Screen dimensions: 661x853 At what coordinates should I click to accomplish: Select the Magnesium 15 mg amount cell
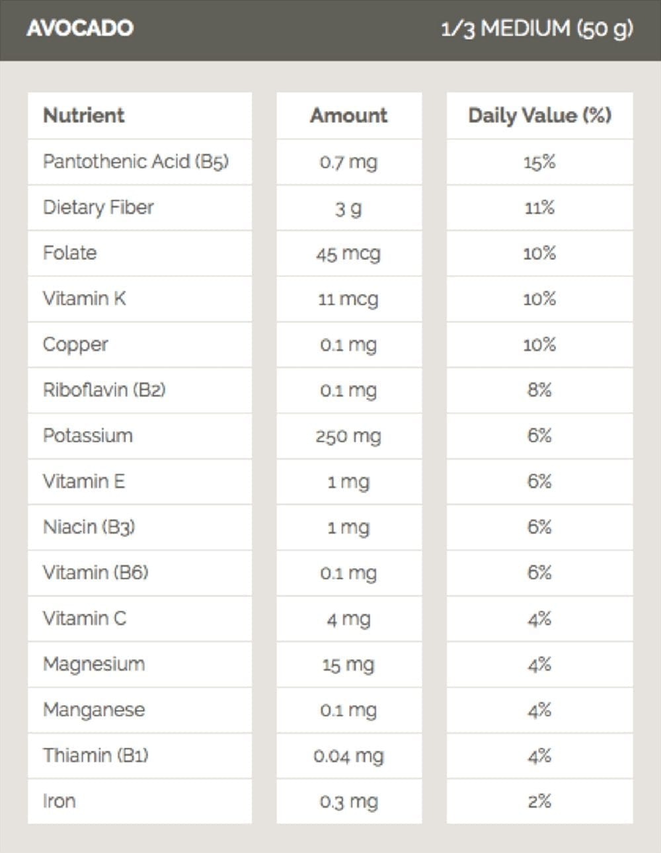(349, 665)
